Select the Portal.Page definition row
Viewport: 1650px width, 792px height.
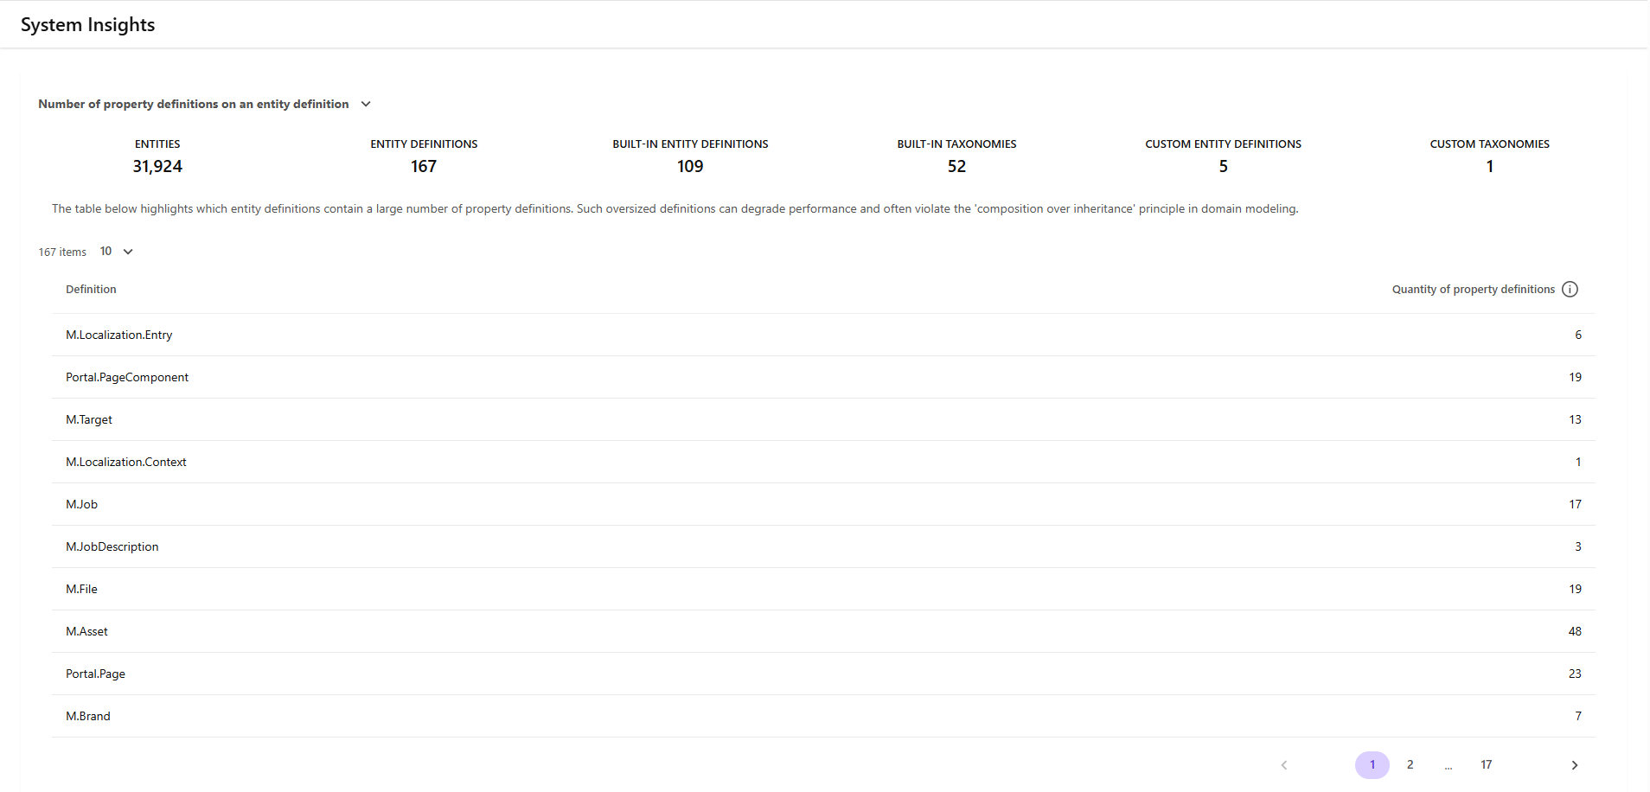[x=96, y=674]
